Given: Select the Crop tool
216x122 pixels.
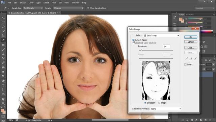Looking at the screenshot, I should click(3, 36).
